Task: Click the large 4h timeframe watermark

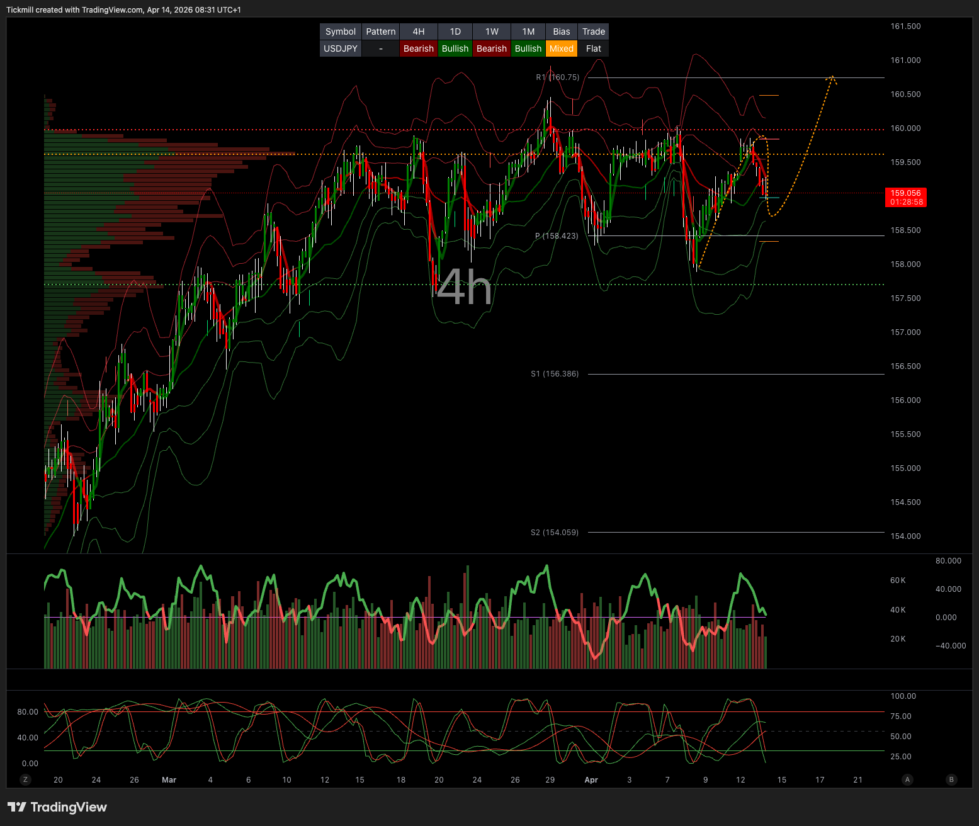Action: pyautogui.click(x=464, y=288)
